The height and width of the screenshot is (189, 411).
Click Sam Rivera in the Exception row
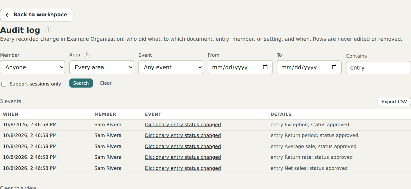click(108, 125)
